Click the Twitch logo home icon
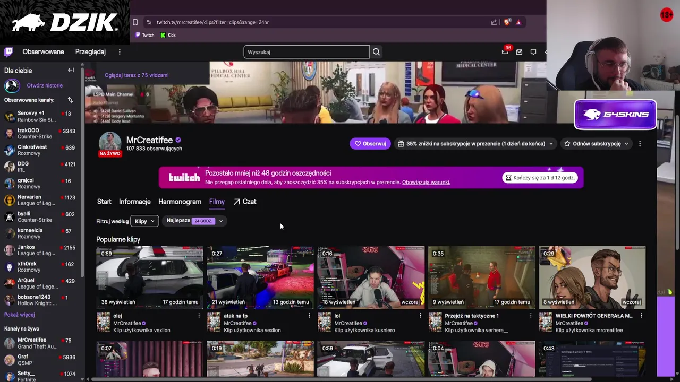The image size is (680, 382). pyautogui.click(x=8, y=52)
